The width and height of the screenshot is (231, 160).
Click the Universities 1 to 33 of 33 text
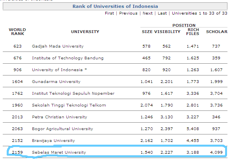(199, 13)
